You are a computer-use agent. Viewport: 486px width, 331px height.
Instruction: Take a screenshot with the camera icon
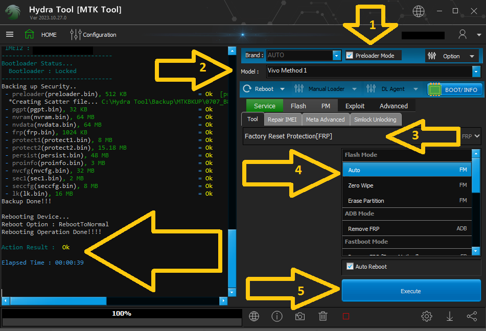tap(299, 316)
